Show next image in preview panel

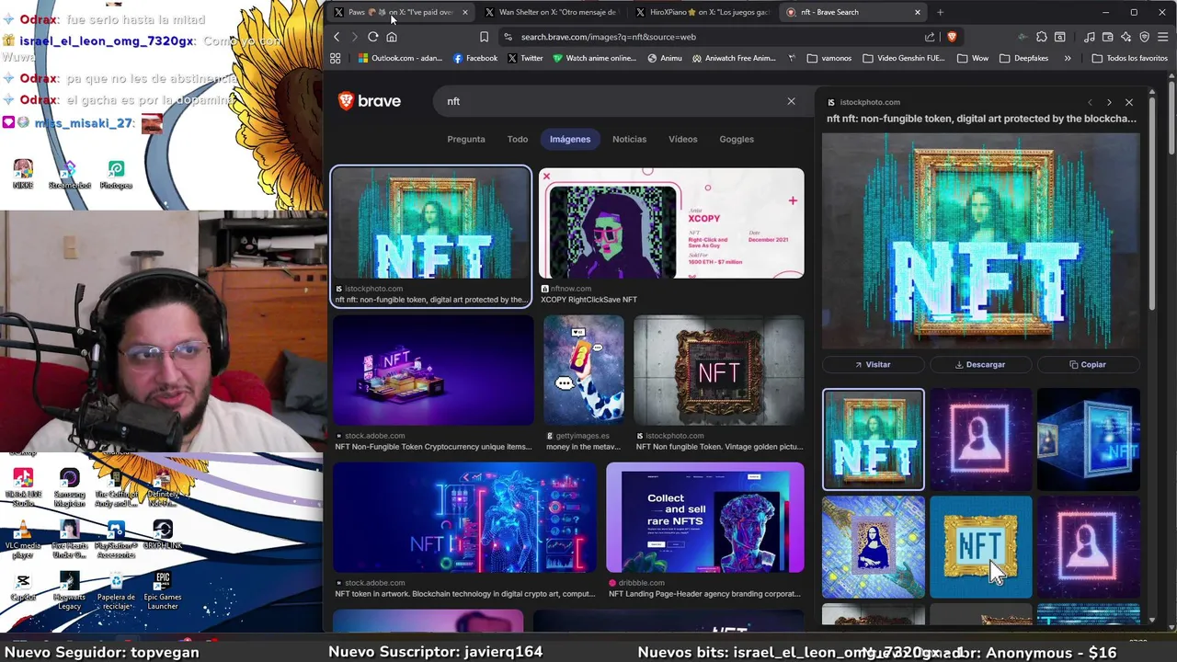click(1109, 102)
